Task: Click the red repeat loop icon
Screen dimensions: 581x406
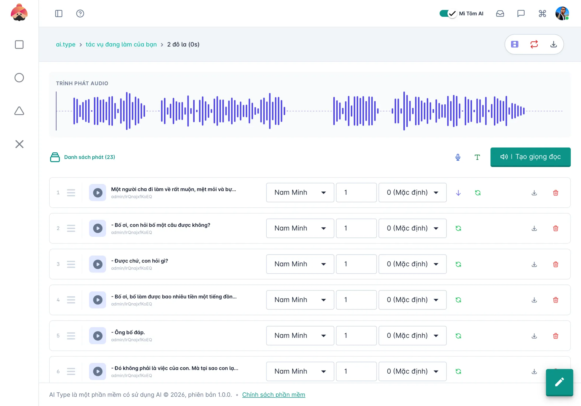Action: 534,44
